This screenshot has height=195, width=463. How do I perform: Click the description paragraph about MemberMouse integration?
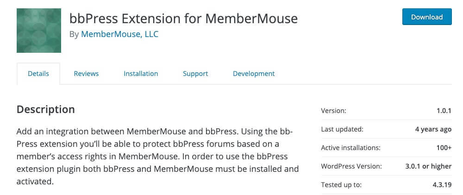click(x=158, y=156)
